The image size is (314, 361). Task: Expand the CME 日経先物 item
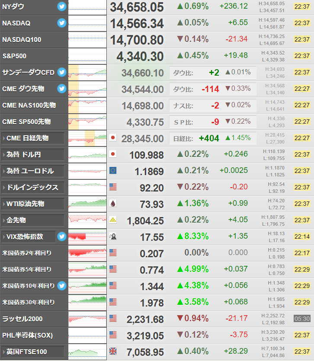(33, 138)
